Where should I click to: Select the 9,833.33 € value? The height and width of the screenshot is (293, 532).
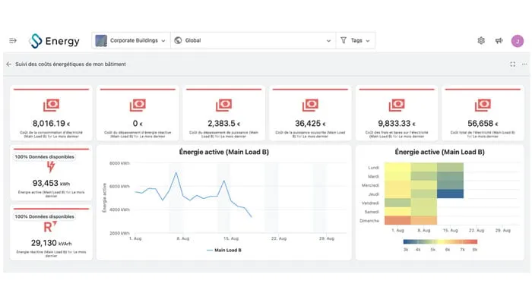pos(397,124)
